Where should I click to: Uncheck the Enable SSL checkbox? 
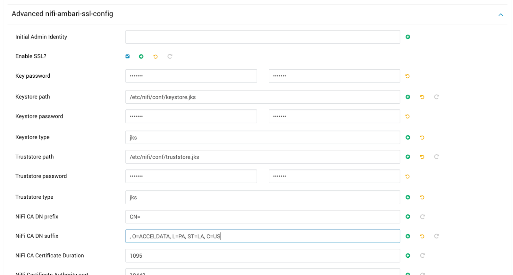tap(128, 56)
